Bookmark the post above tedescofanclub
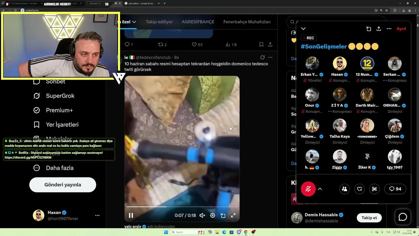Image resolution: width=419 pixels, height=236 pixels. click(261, 44)
